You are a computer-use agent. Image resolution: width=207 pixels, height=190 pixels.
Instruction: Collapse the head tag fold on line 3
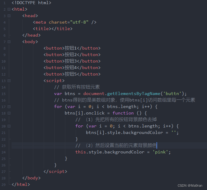tap(9, 16)
